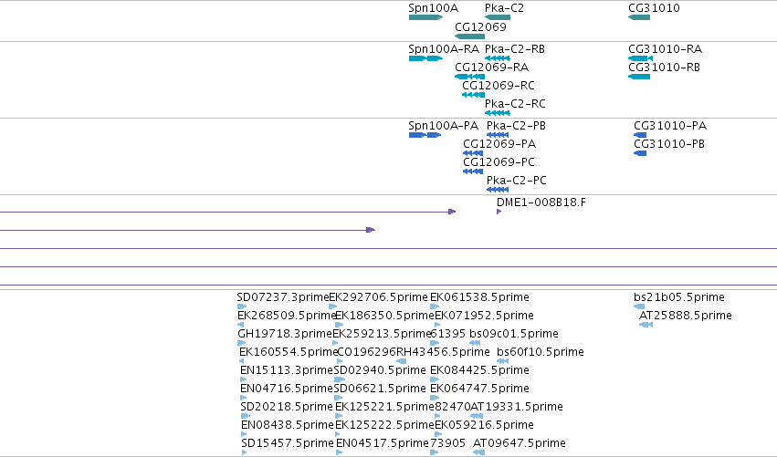Screen dimensions: 777x457
Task: Click the EK059216.5prime EST label
Action: 484,425
